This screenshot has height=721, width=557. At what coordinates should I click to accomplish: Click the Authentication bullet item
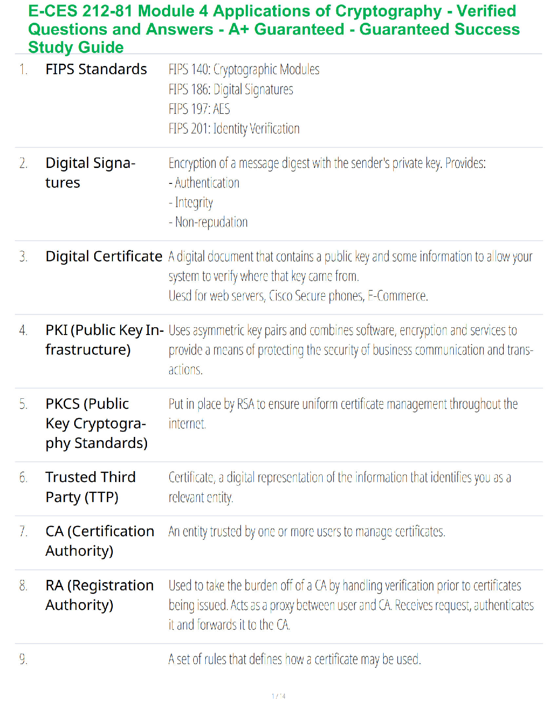click(x=204, y=183)
